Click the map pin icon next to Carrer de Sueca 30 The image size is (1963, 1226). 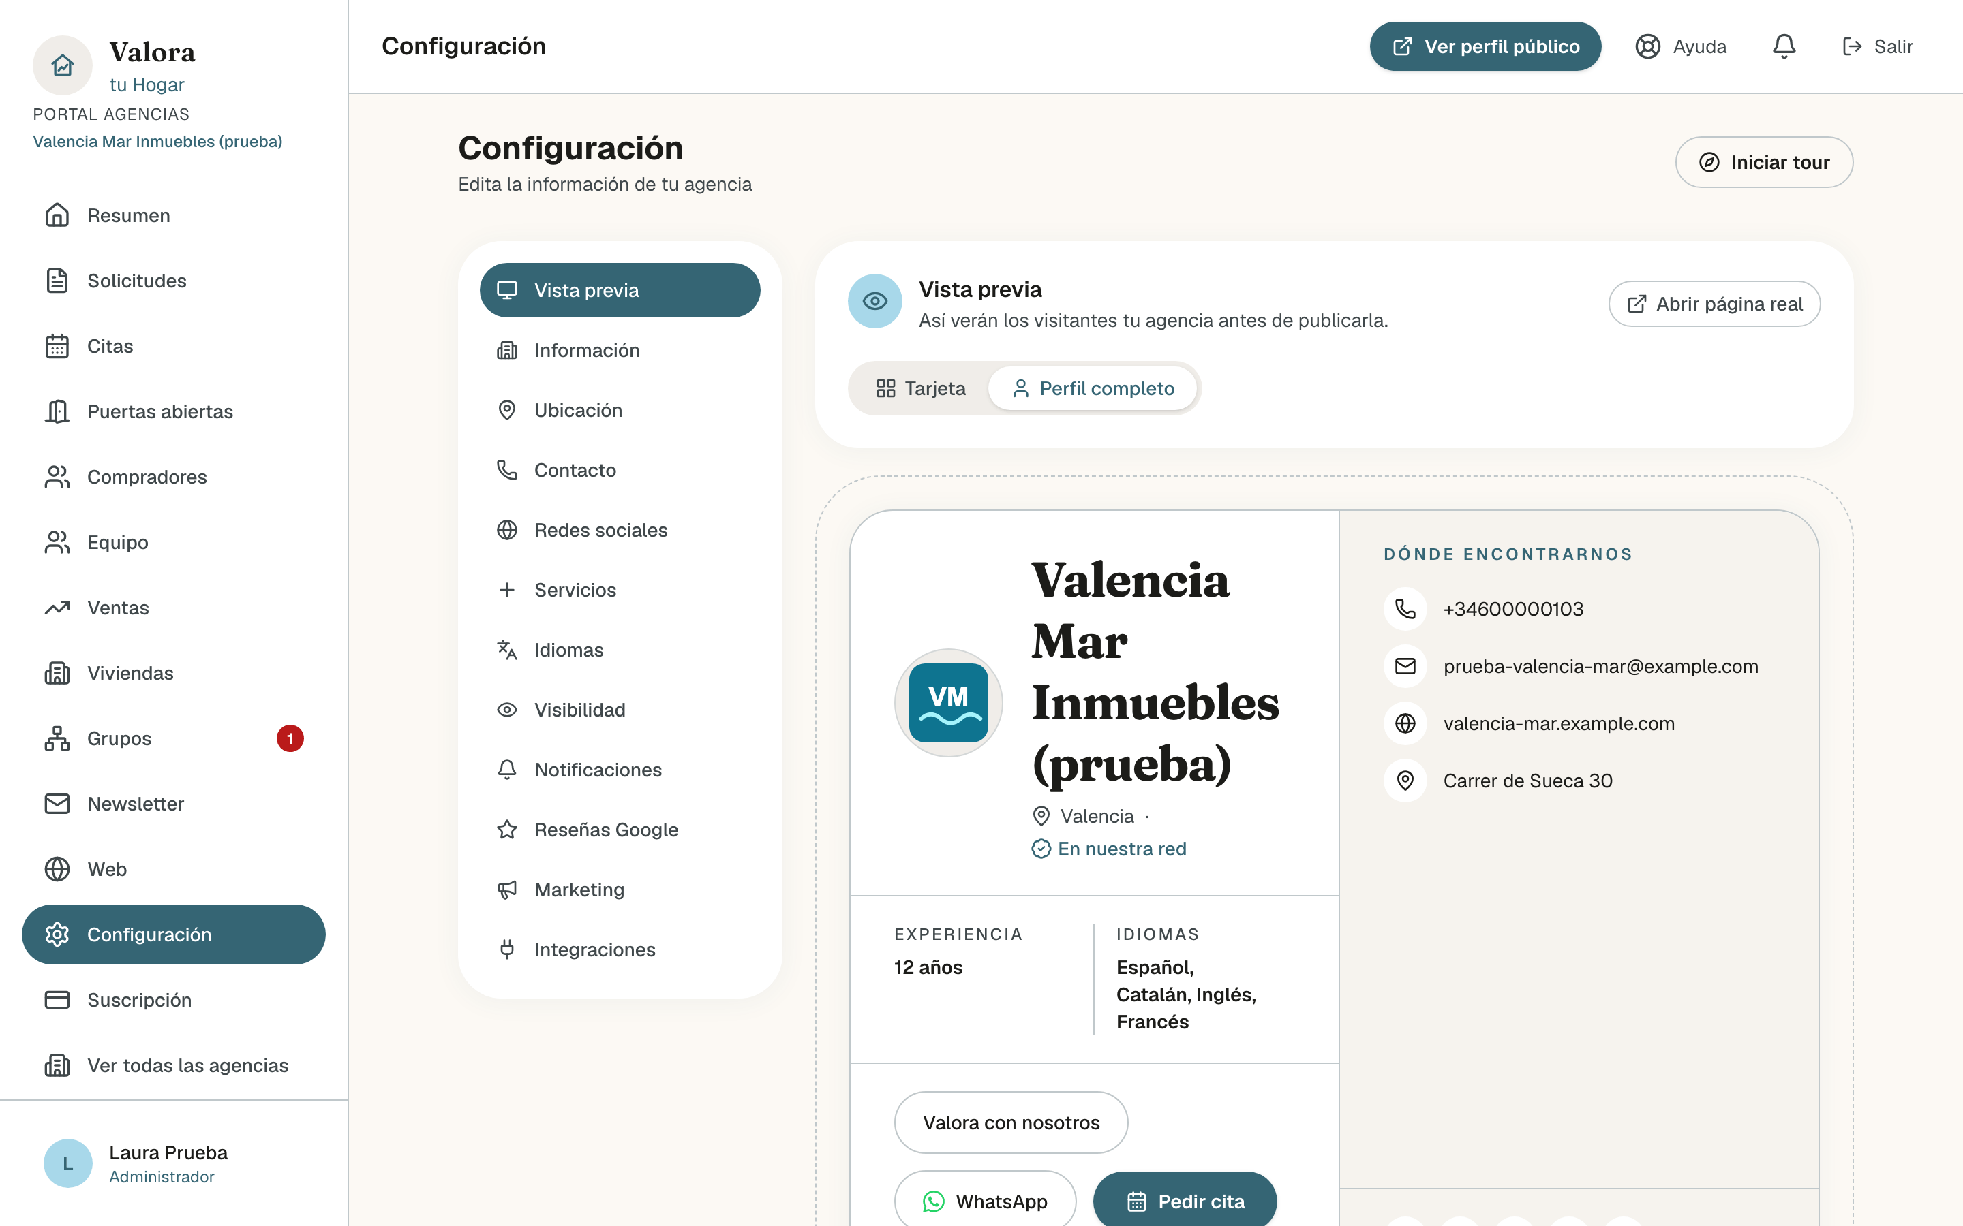(x=1405, y=781)
